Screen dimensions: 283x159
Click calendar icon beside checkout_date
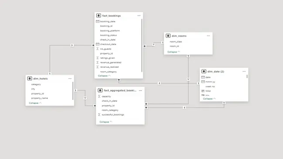coord(98,44)
